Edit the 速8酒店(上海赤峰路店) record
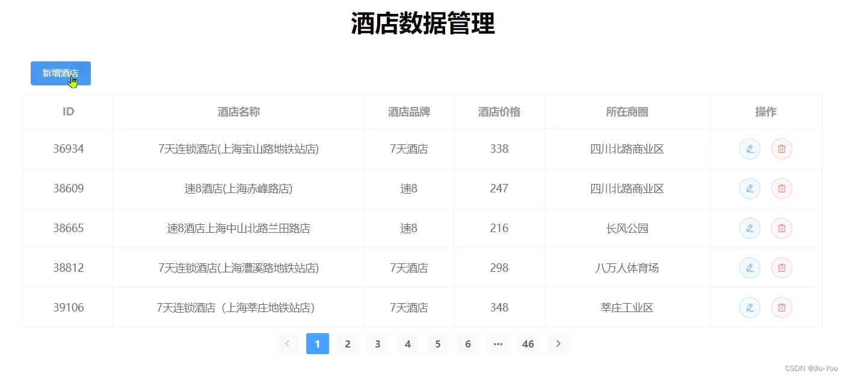This screenshot has width=847, height=377. [x=750, y=188]
